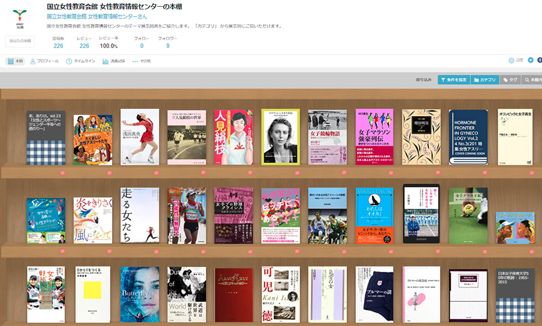Open the 可能性は無限大 runner book cover
542x326 pixels.
click(187, 215)
